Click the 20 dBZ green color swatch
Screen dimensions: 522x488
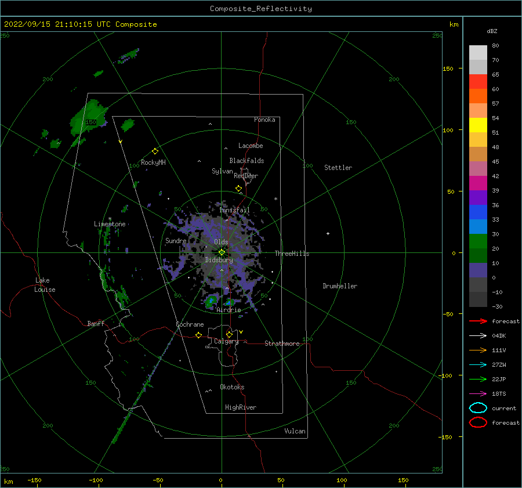click(x=478, y=241)
